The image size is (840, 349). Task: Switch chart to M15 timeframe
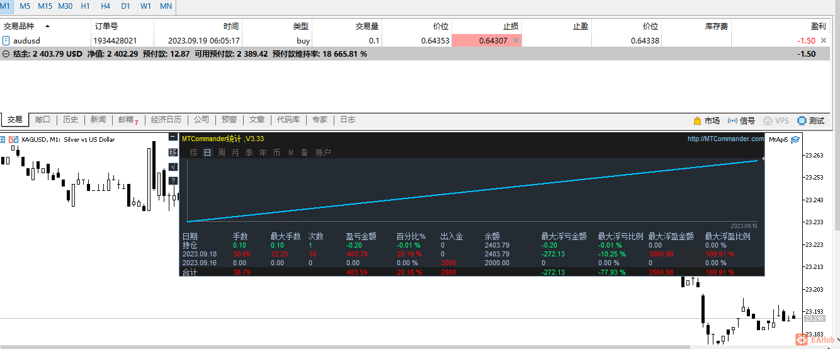[x=45, y=6]
